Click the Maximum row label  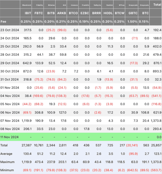coord(8,161)
